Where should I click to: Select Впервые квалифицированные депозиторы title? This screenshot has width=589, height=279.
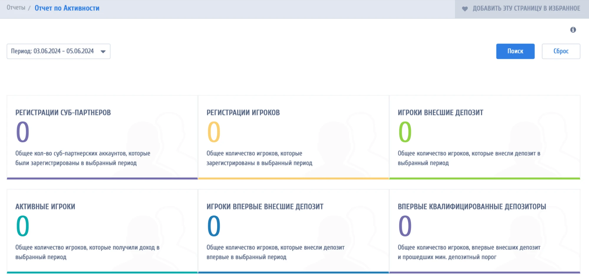pos(472,207)
